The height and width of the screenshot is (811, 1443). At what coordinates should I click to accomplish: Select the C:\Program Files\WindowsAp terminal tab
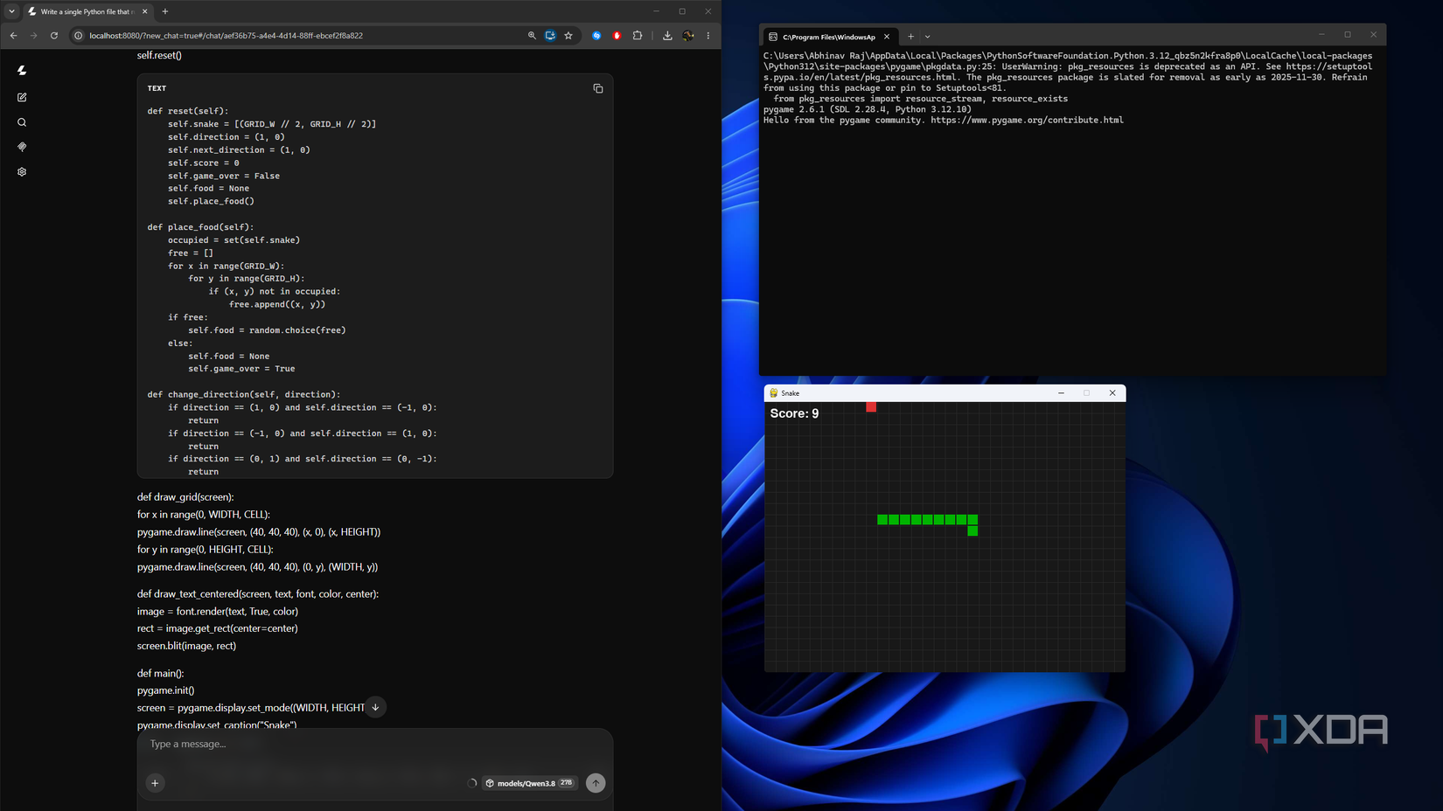(x=827, y=37)
